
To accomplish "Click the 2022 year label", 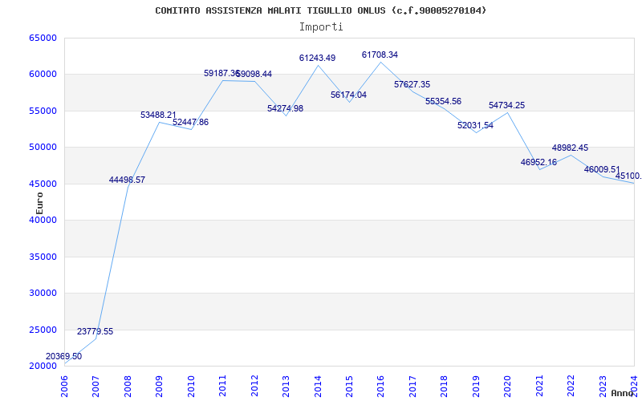I will [x=571, y=386].
